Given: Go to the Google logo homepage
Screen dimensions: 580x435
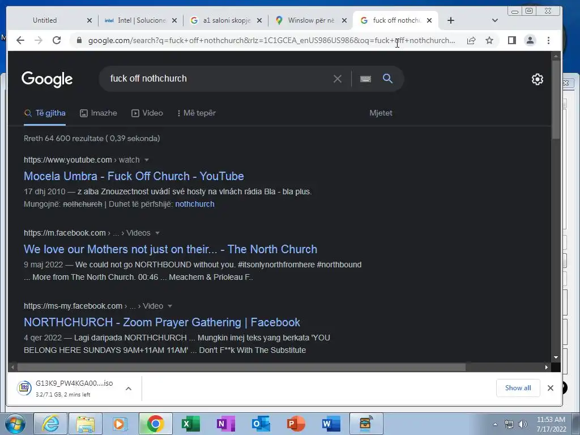Looking at the screenshot, I should tap(47, 79).
